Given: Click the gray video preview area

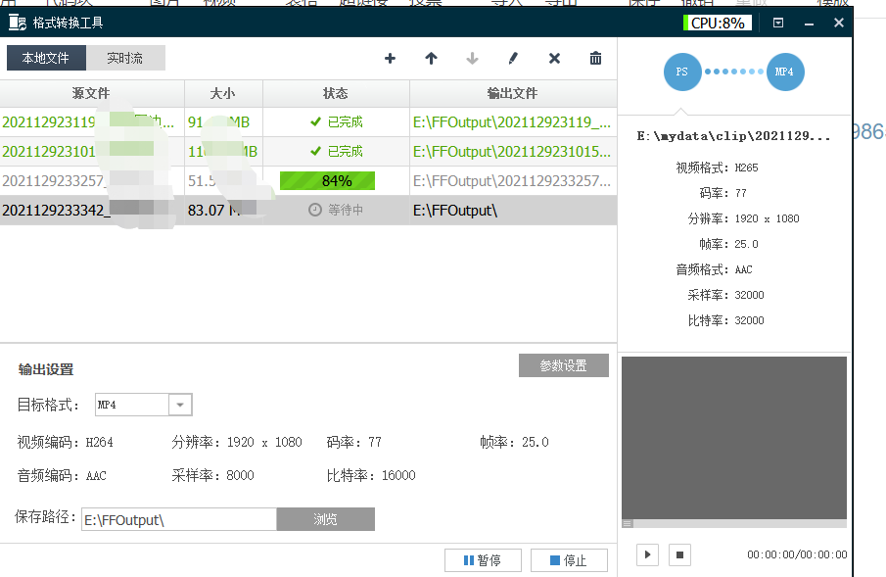Looking at the screenshot, I should point(734,437).
